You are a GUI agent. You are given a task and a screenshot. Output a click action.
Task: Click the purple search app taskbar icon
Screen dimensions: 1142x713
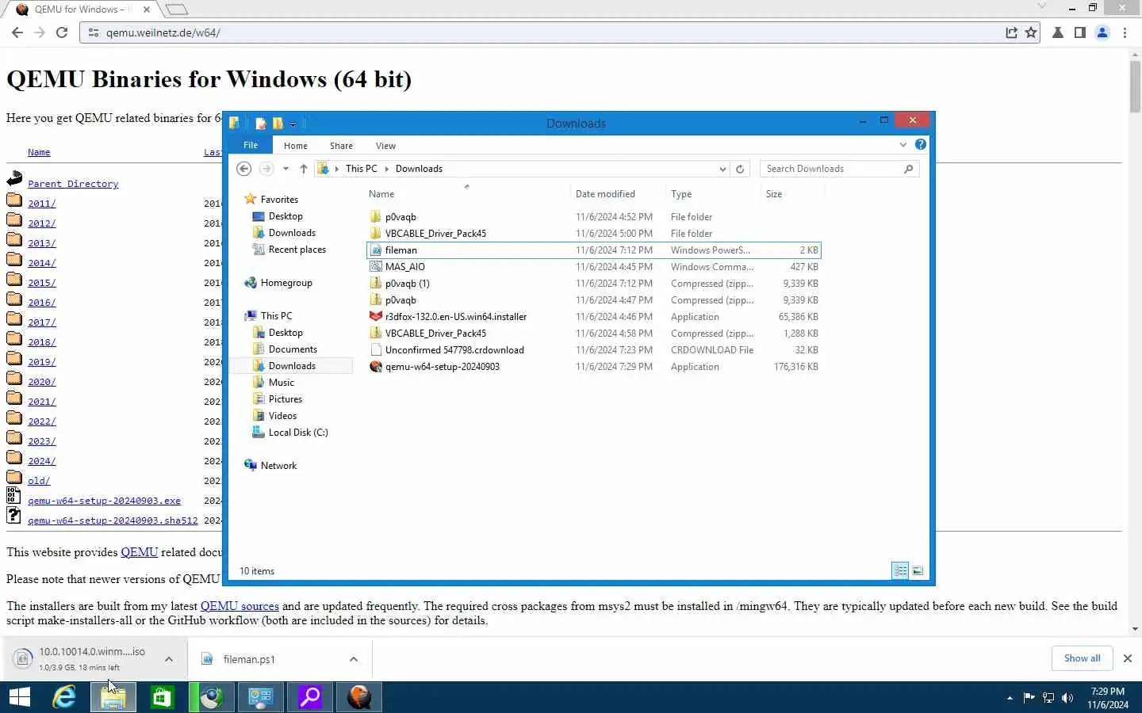coord(309,697)
